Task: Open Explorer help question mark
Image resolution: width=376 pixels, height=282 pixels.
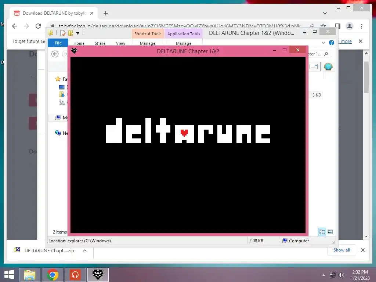Action: click(332, 43)
